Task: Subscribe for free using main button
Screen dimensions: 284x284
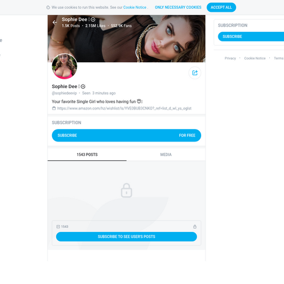Action: (127, 135)
